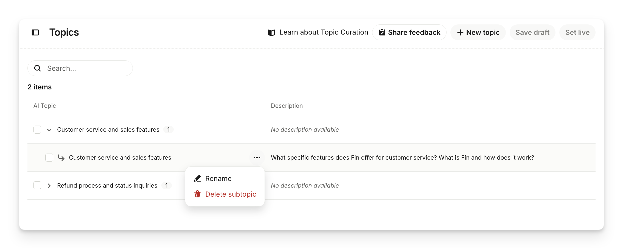The image size is (623, 249).
Task: Choose Rename from the context menu
Action: click(x=218, y=179)
